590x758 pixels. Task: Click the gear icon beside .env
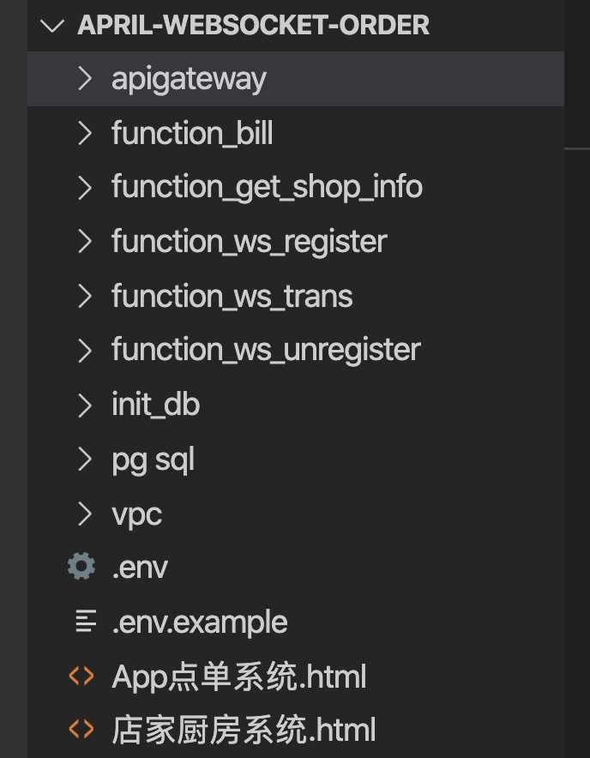(81, 566)
